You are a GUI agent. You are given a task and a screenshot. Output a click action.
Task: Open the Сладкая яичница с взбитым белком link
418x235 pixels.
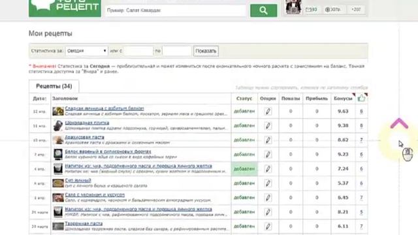point(104,108)
